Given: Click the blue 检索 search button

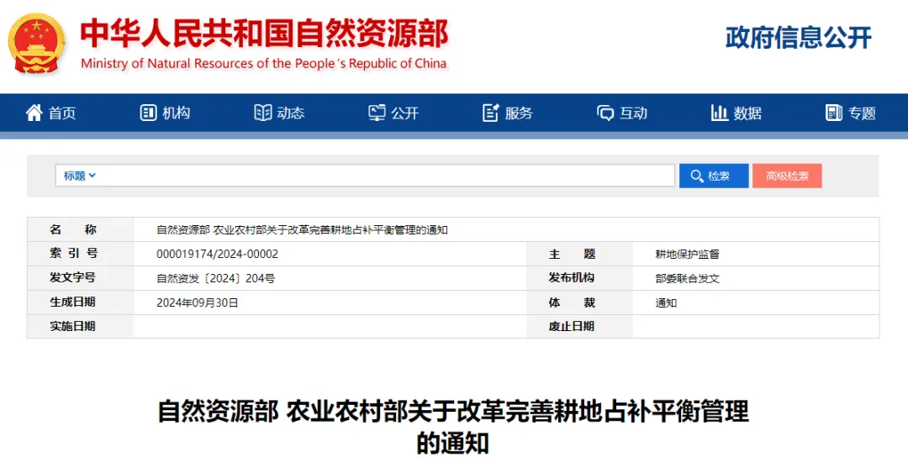Looking at the screenshot, I should [714, 176].
